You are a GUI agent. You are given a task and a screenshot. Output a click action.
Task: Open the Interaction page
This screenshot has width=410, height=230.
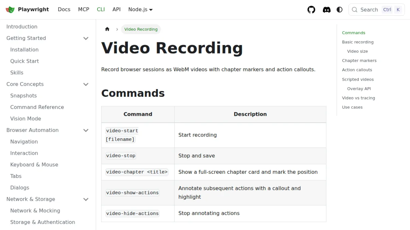point(24,153)
